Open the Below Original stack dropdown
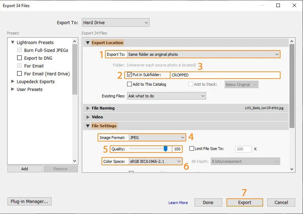The image size is (303, 214). click(241, 85)
